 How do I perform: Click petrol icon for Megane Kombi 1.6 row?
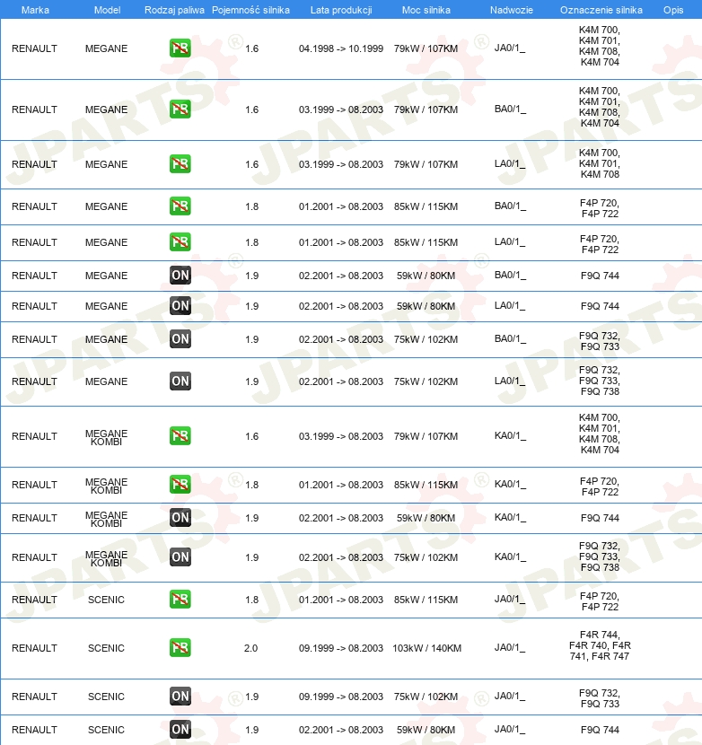[x=180, y=435]
